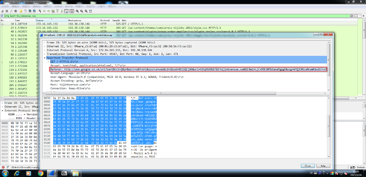Click the restart capture icon
Screen dimensions: 366x177
tap(11, 11)
